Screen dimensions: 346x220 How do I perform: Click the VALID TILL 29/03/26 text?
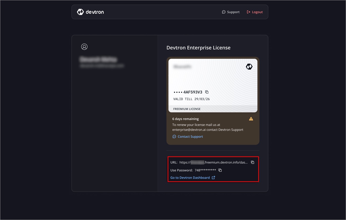(191, 99)
